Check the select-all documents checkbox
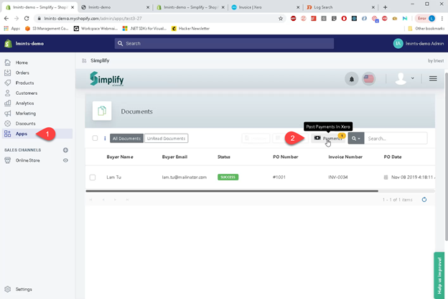This screenshot has height=299, width=448. click(x=95, y=138)
